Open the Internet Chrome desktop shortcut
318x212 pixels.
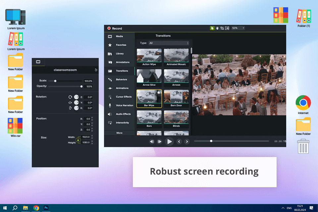pyautogui.click(x=303, y=105)
